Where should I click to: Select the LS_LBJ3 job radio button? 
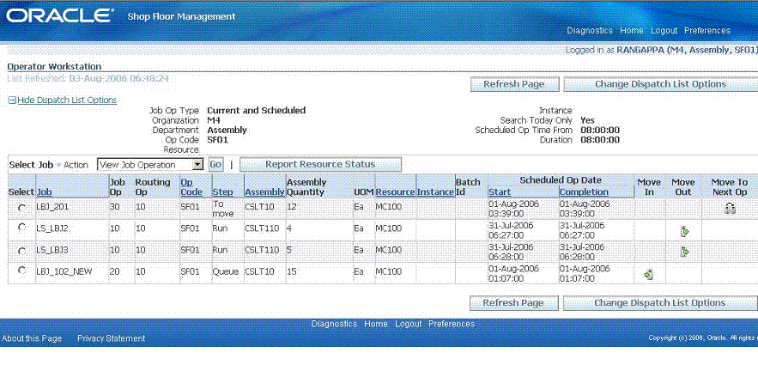(21, 251)
